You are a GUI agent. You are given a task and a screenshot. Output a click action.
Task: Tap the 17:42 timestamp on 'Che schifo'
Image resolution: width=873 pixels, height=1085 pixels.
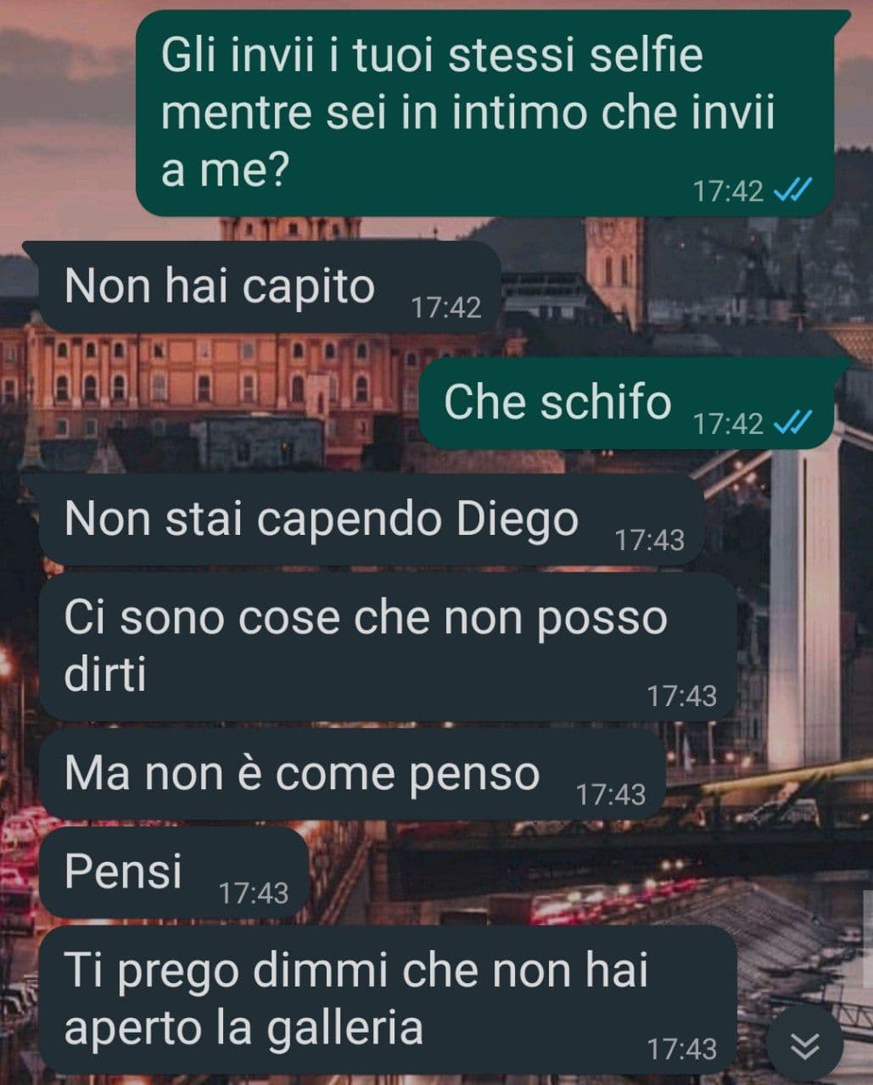click(728, 422)
